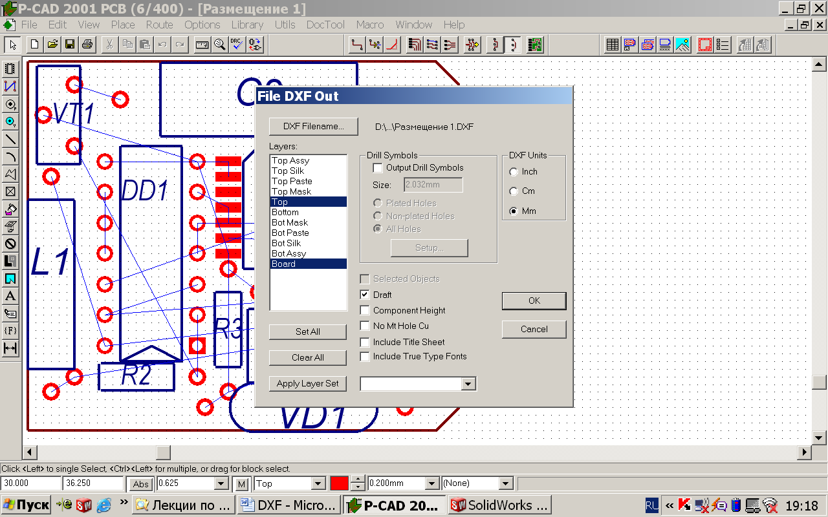Select the Place Pad tool
The width and height of the screenshot is (828, 517).
[x=10, y=104]
